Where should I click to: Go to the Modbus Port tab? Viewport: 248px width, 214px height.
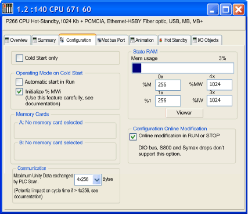point(112,40)
